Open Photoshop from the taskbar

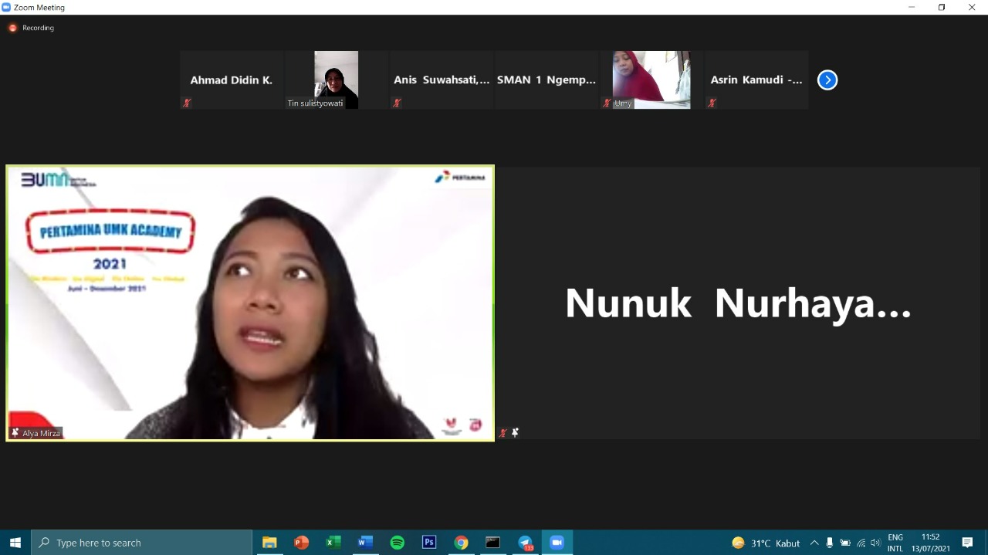(x=429, y=543)
